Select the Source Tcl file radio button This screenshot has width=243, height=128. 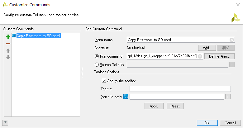tap(97, 65)
